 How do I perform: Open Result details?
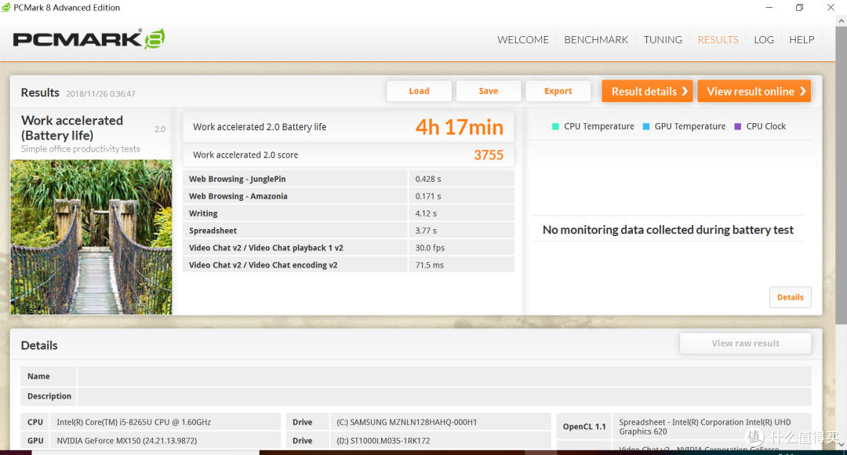[x=648, y=91]
